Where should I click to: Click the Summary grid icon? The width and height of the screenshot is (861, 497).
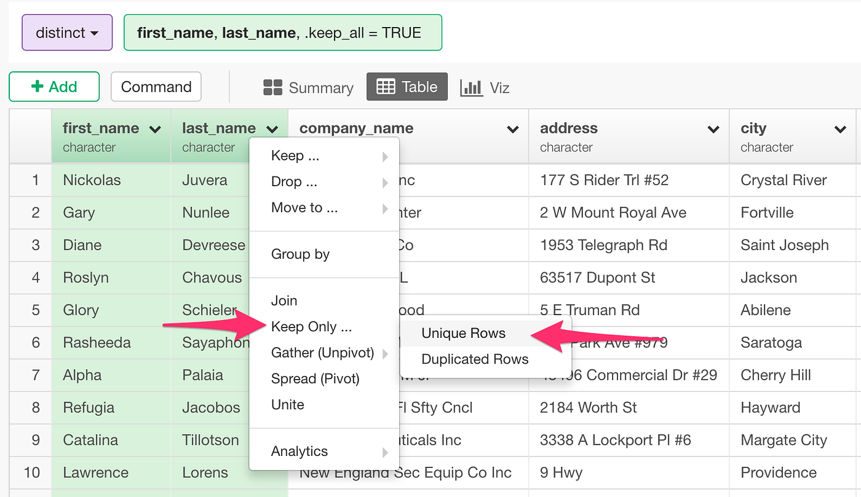point(272,88)
